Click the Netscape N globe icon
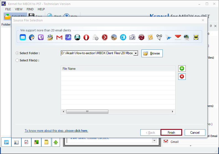The width and height of the screenshot is (219, 154). (x=77, y=37)
